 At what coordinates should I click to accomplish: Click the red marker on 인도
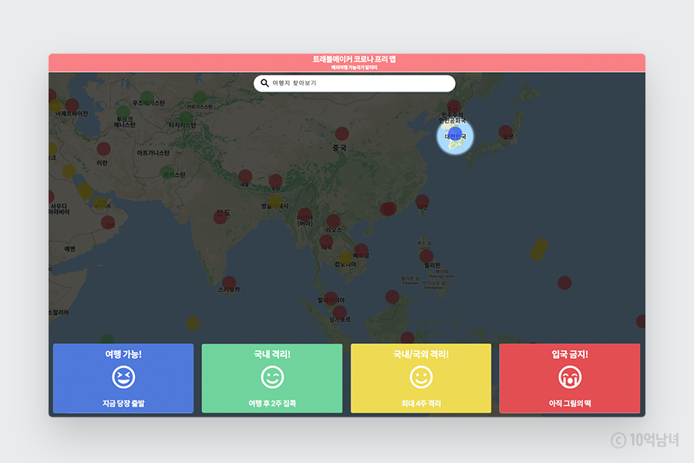click(221, 217)
